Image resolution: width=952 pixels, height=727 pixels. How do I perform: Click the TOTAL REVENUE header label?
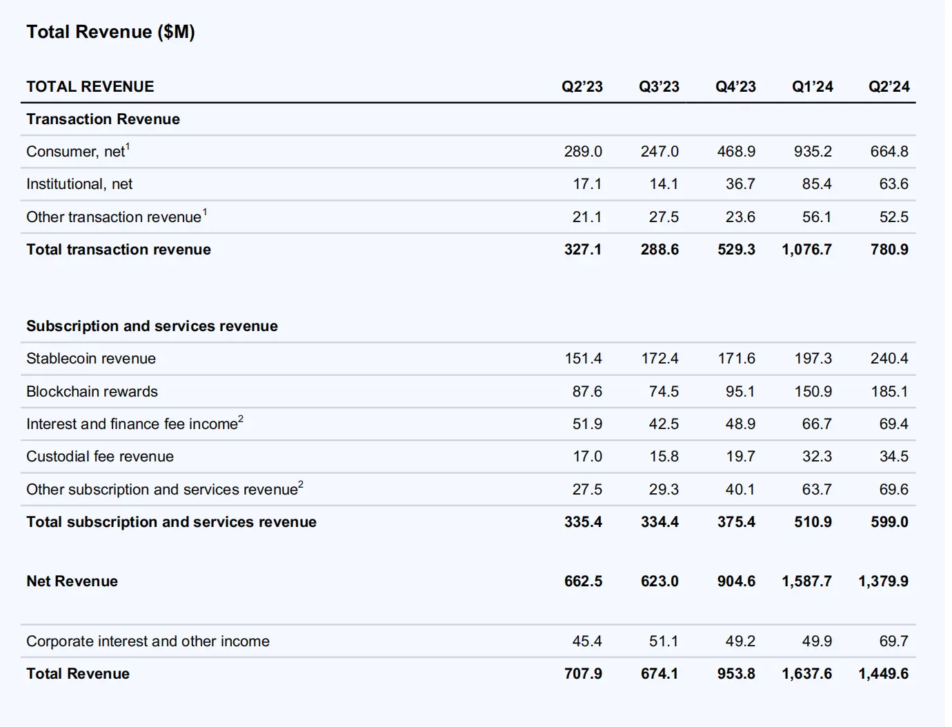pos(90,86)
